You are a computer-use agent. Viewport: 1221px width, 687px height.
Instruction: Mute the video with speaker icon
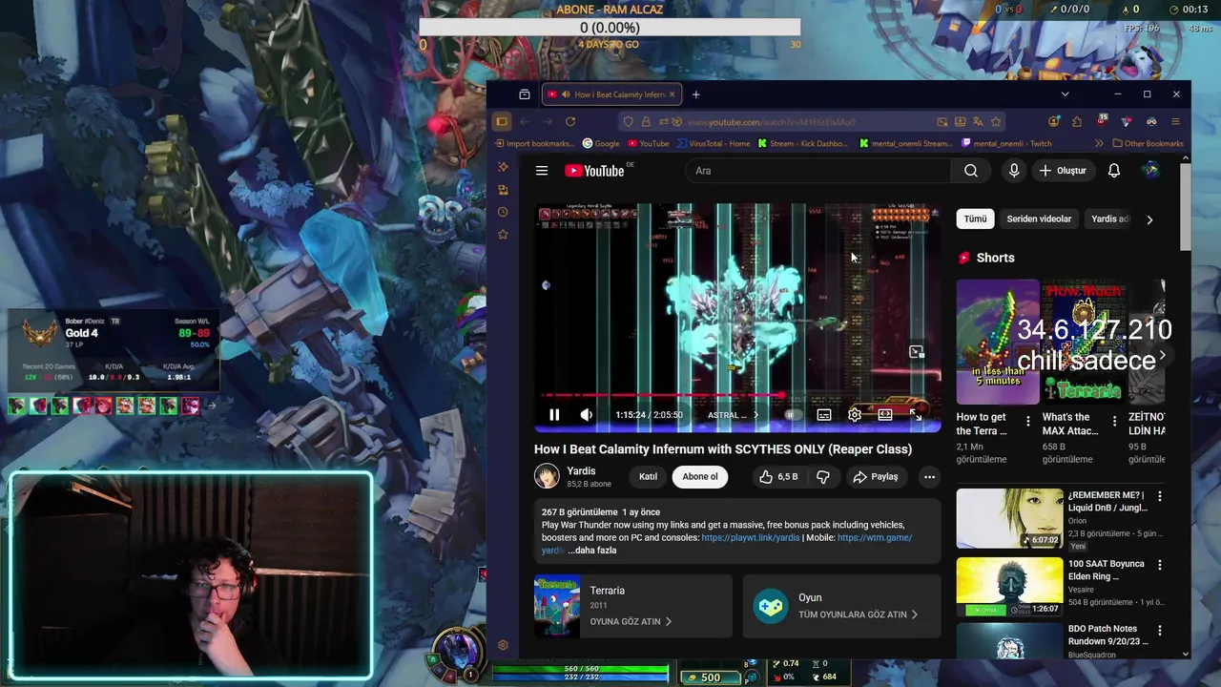pos(586,415)
